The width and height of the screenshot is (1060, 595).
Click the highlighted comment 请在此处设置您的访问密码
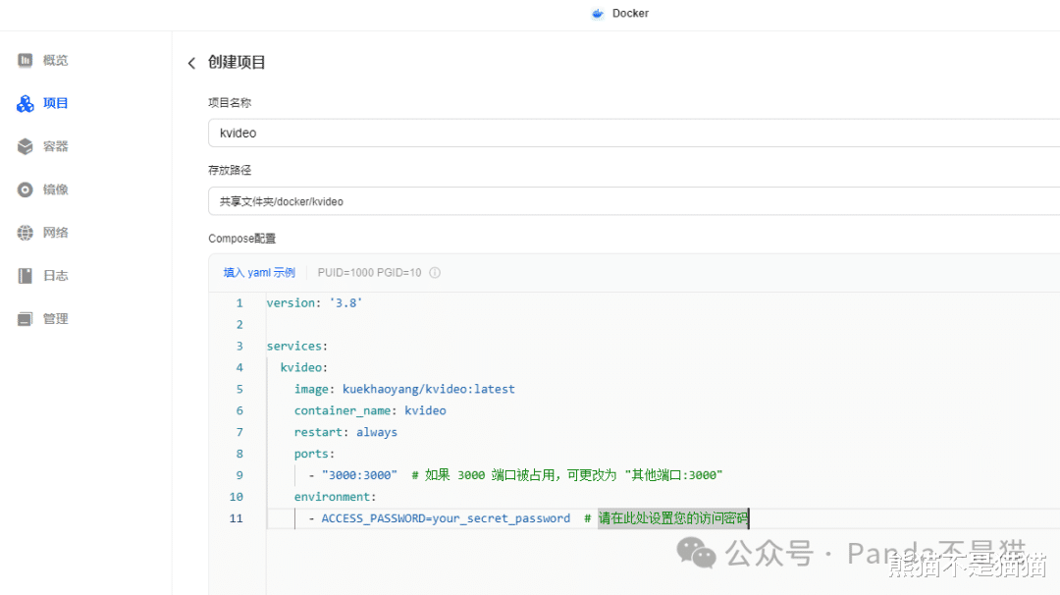click(x=673, y=518)
